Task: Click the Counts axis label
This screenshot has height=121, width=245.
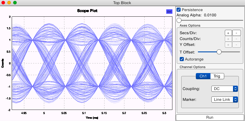Action: tap(3, 63)
